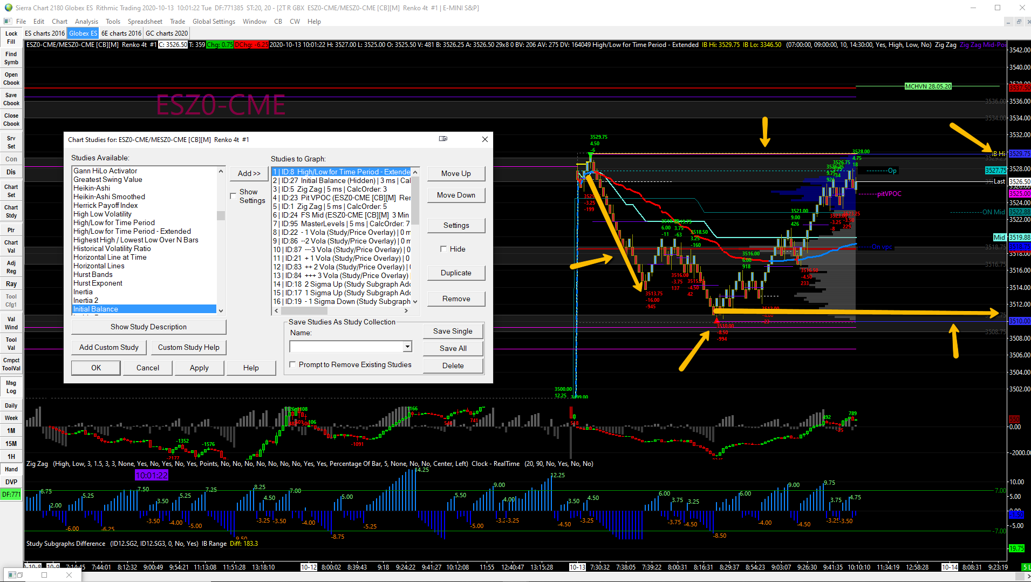Viewport: 1031px width, 582px height.
Task: Switch chart to Week timeframe button
Action: [x=11, y=418]
